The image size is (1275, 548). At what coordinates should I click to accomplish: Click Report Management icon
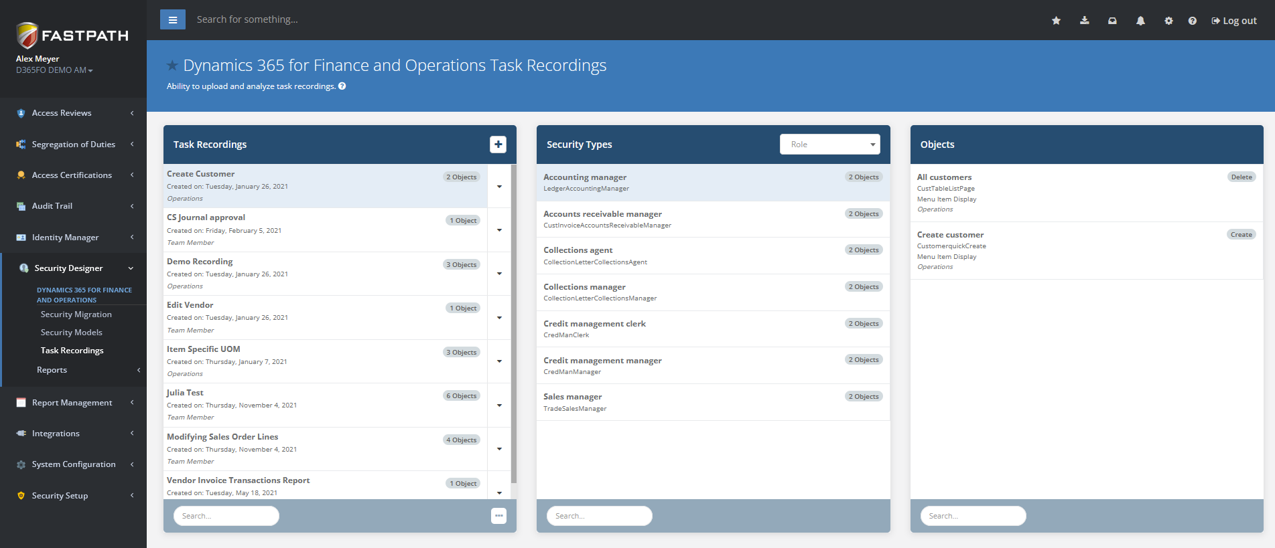click(21, 403)
